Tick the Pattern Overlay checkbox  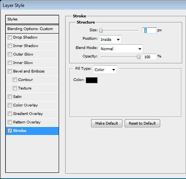tap(10, 122)
